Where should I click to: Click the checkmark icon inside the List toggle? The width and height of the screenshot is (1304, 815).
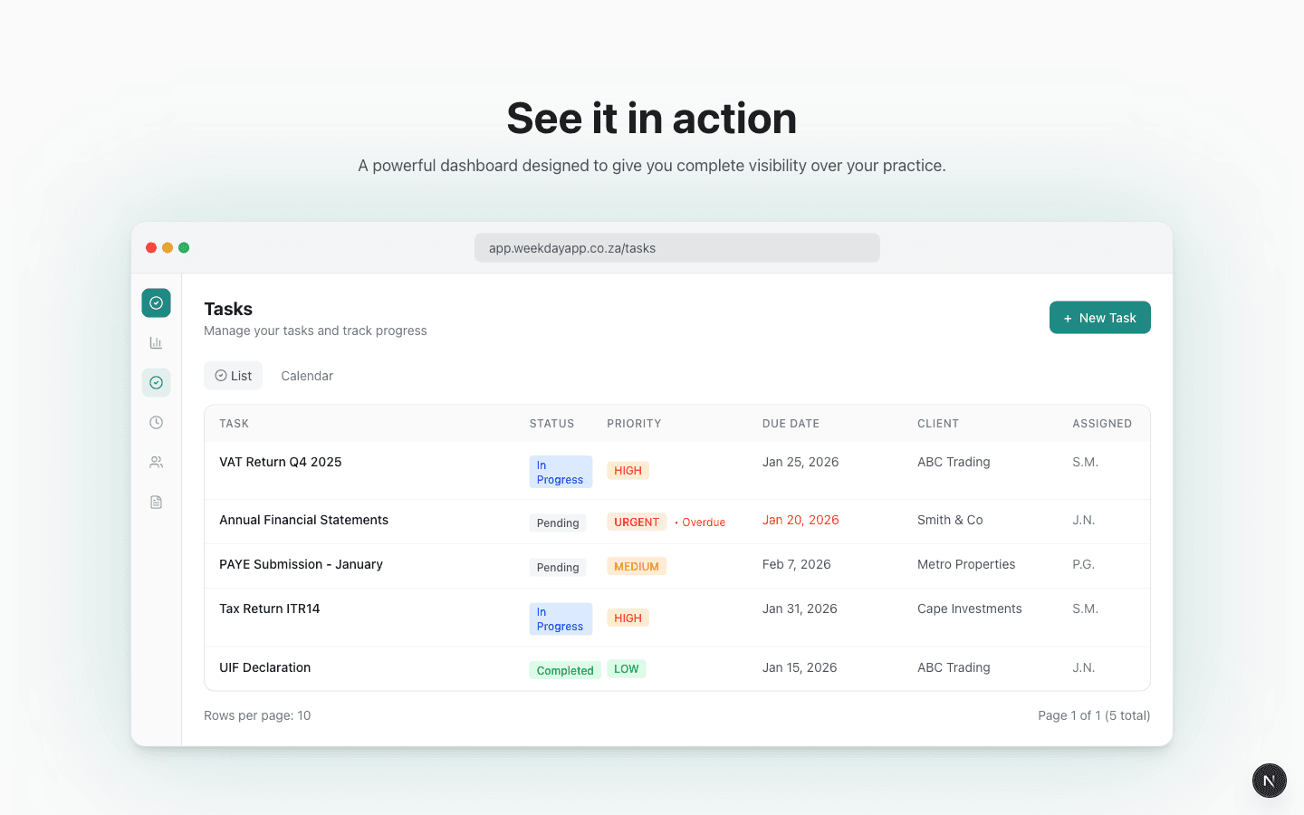coord(219,375)
